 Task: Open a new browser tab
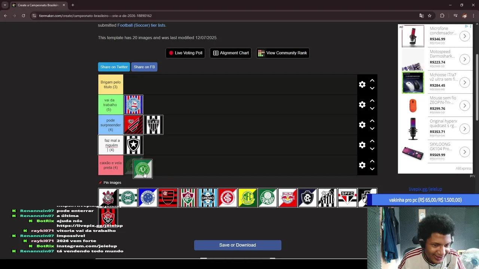pyautogui.click(x=73, y=5)
